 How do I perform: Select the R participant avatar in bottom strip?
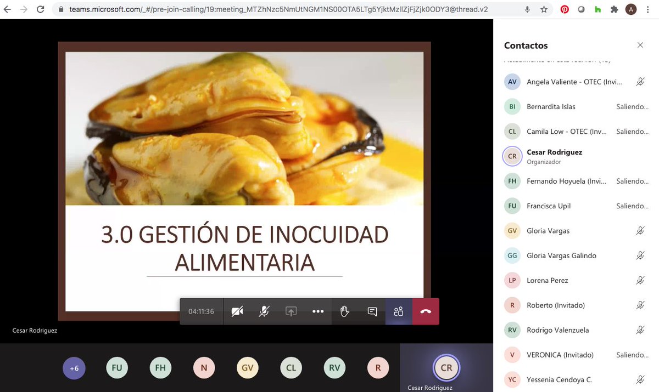(378, 368)
